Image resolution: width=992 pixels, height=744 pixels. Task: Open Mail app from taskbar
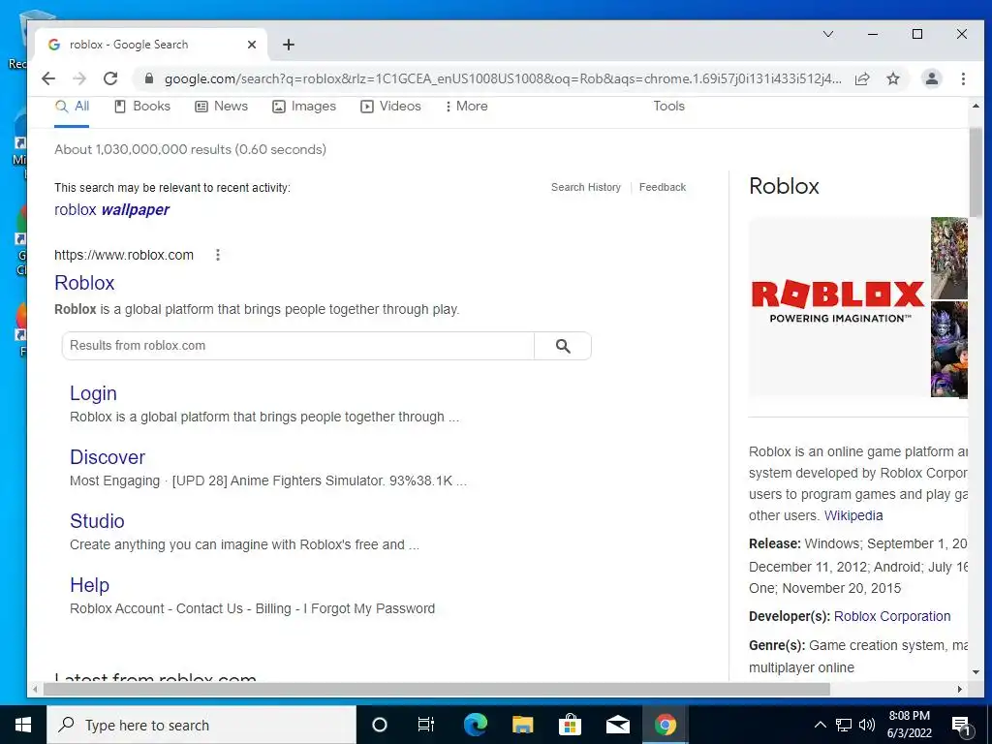[x=617, y=725]
